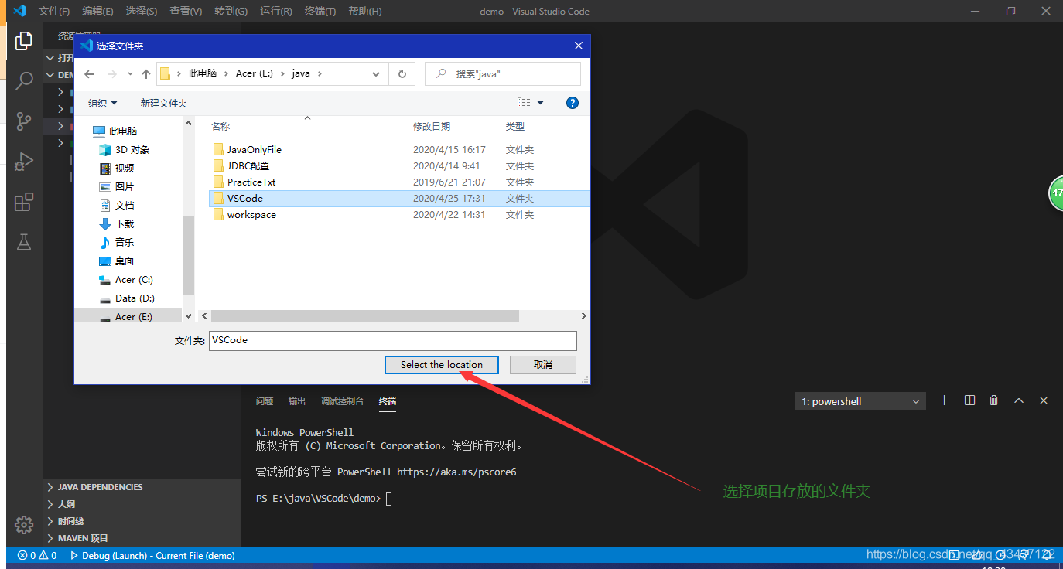Select 图片 in dialog navigation pane

[x=117, y=186]
